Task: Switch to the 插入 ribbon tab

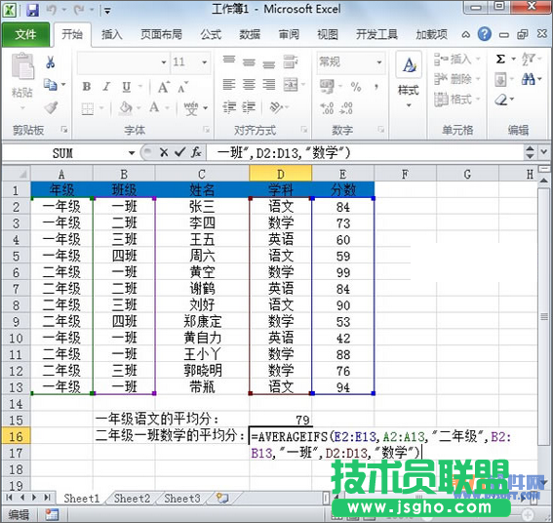Action: coord(111,34)
